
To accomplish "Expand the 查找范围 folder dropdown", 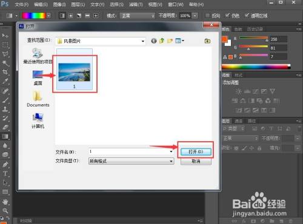I will tap(143, 41).
